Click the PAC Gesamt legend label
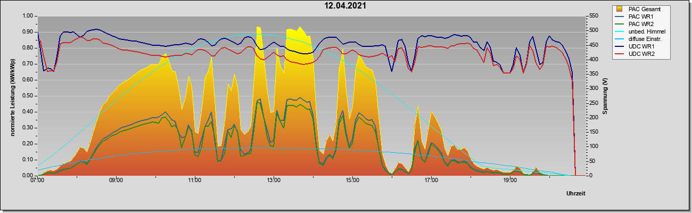 tap(646, 9)
